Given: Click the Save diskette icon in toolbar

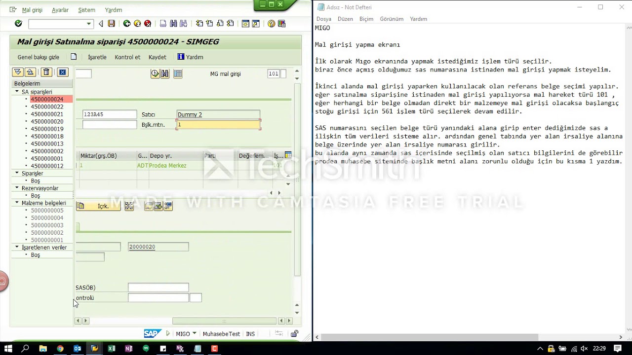Looking at the screenshot, I should tap(112, 24).
